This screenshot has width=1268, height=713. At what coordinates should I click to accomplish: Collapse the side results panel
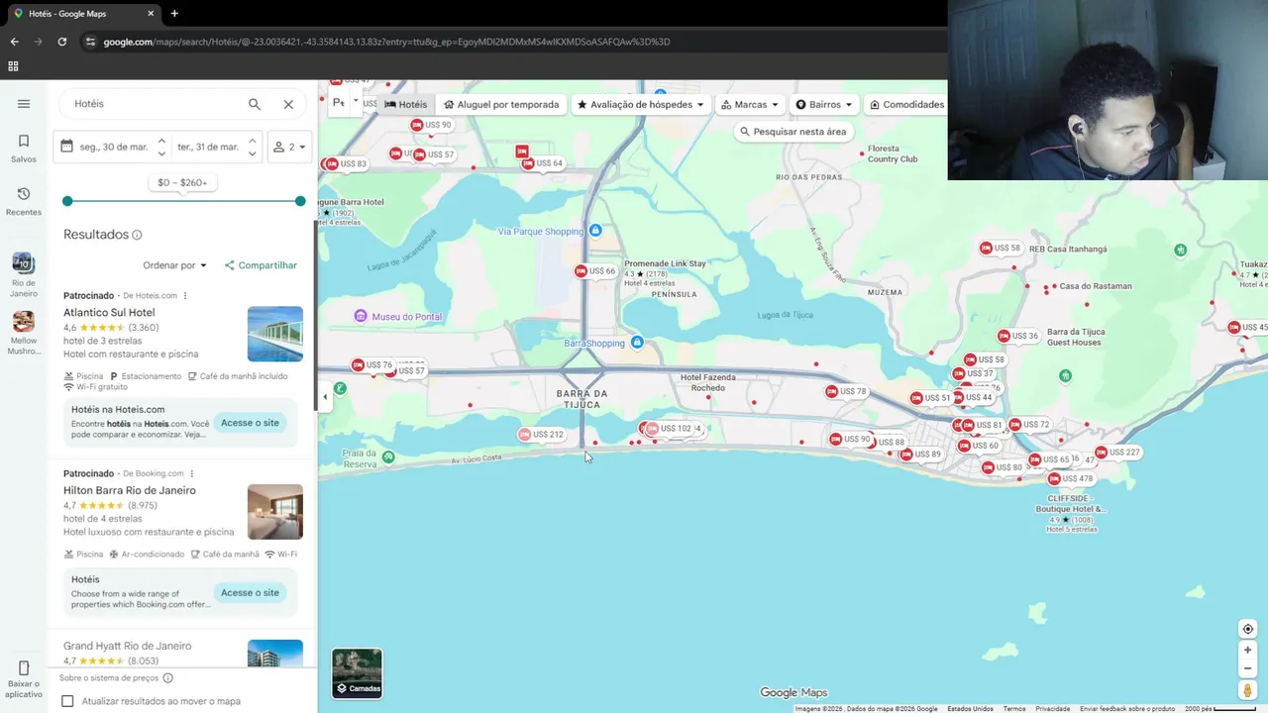tap(325, 397)
